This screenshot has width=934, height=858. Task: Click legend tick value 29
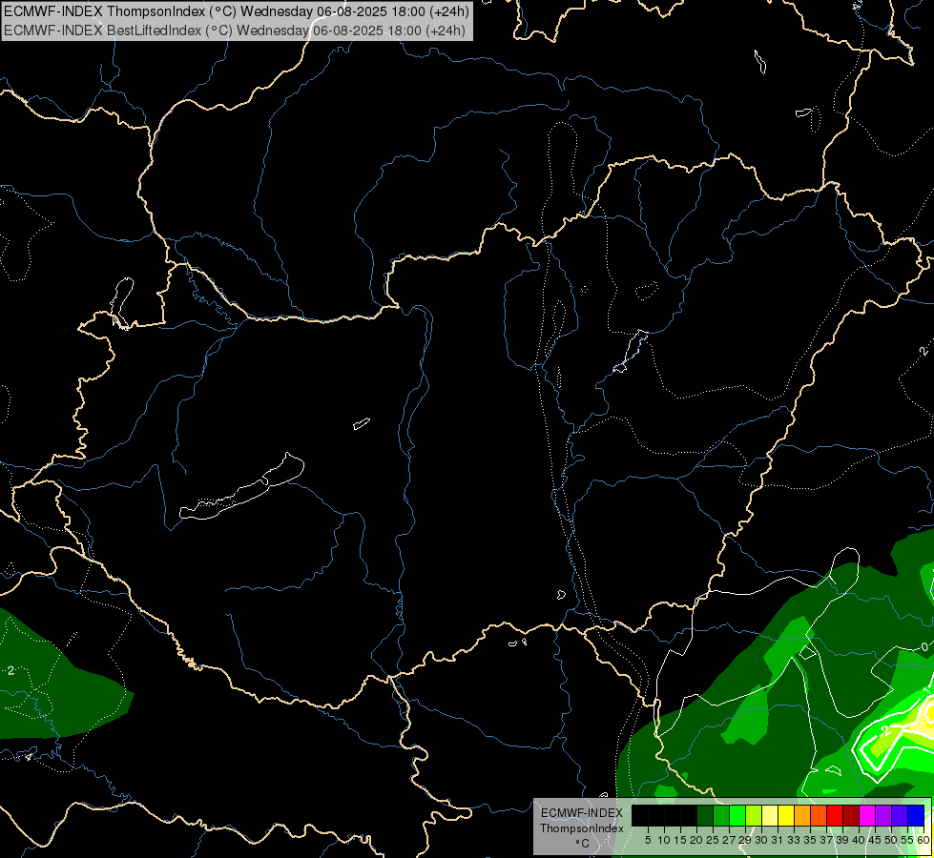click(x=745, y=840)
